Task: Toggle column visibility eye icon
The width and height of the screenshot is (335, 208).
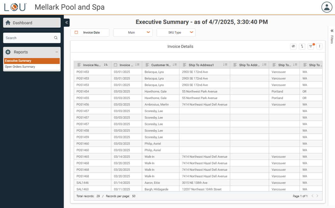Action: pos(293,46)
